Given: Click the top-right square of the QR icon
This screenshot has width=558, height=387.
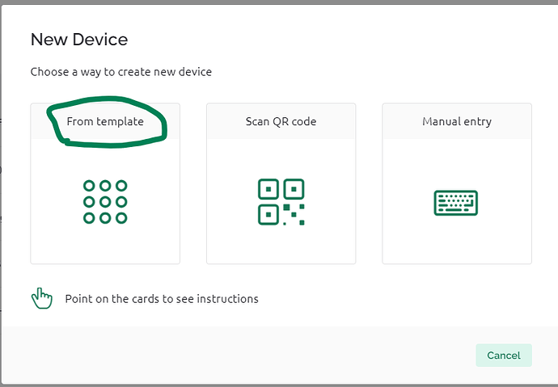Looking at the screenshot, I should pyautogui.click(x=294, y=189).
